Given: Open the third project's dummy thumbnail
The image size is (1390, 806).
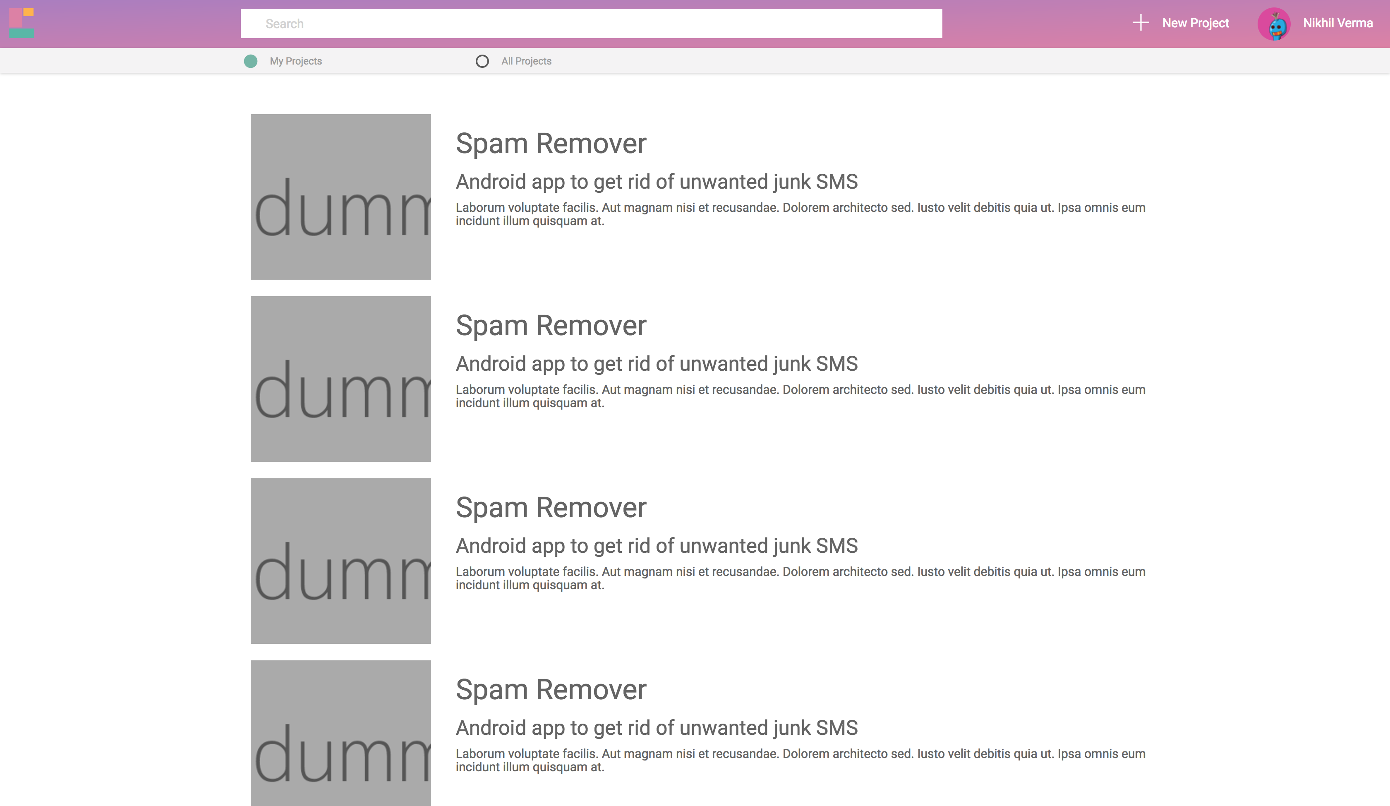Looking at the screenshot, I should [340, 561].
